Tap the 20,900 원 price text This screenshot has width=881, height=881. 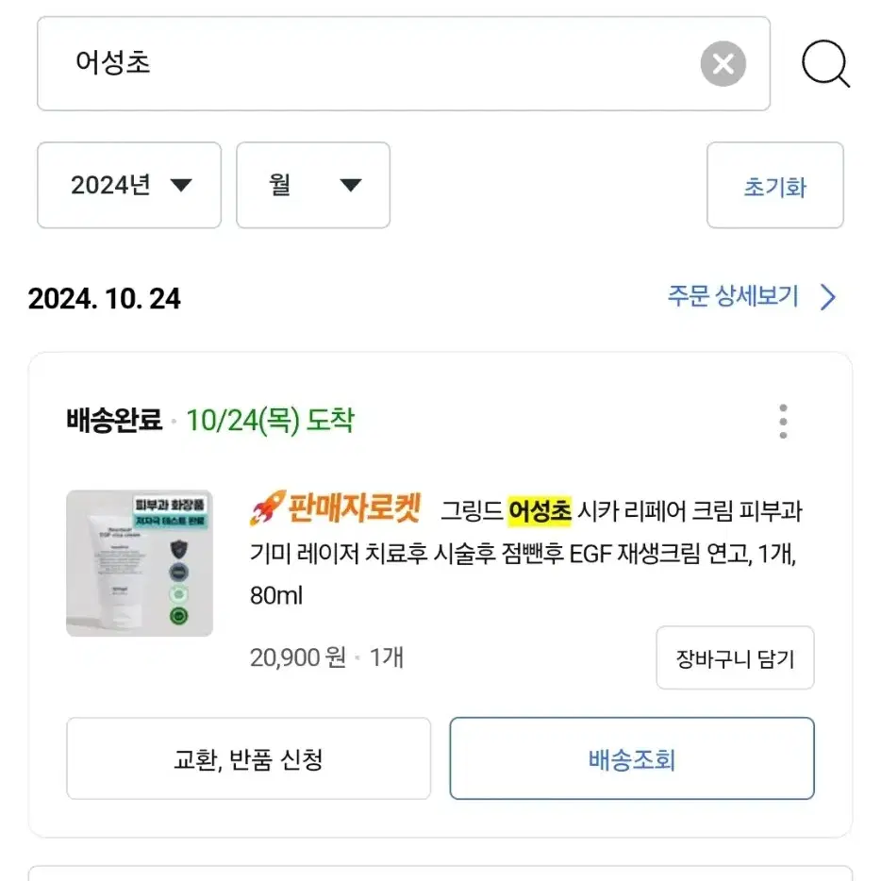(298, 657)
